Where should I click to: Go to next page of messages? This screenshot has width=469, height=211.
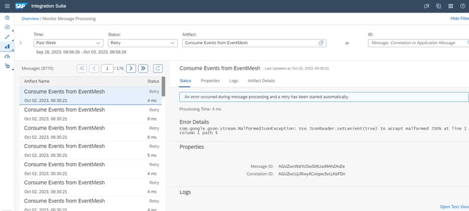131,68
